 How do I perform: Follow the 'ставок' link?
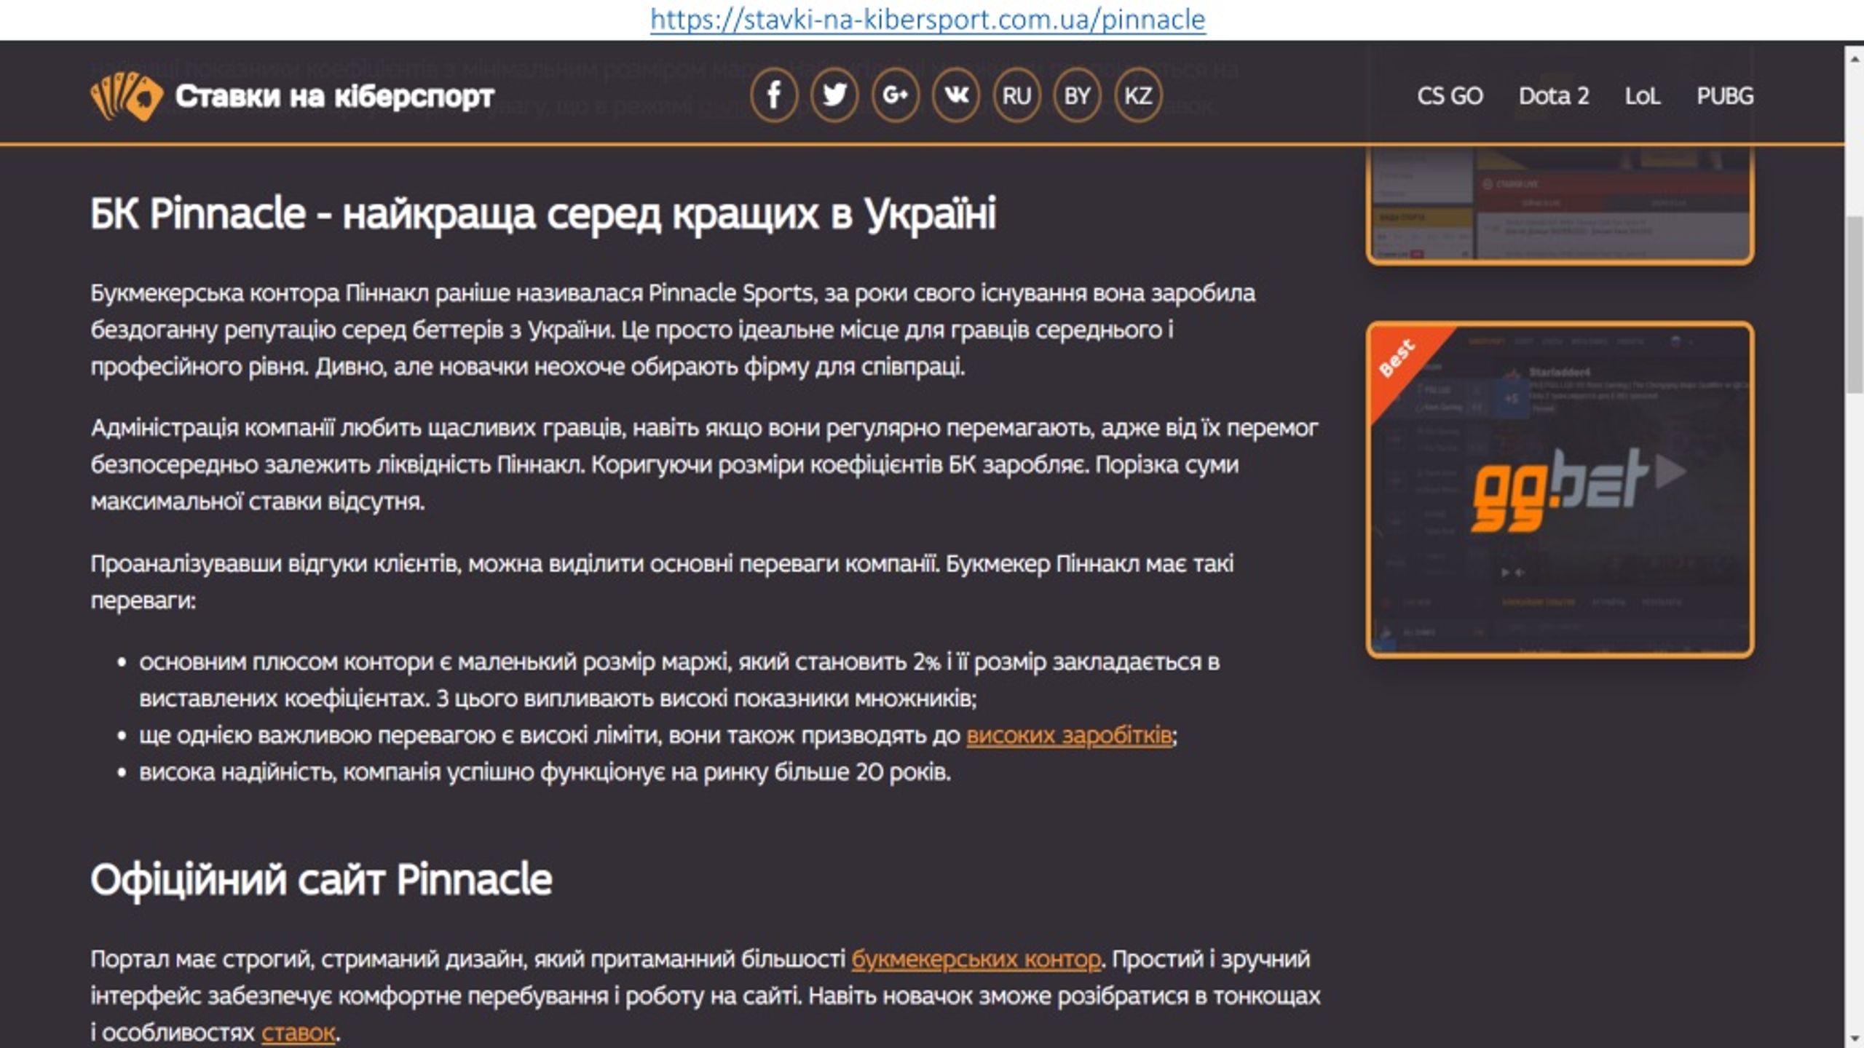click(299, 1033)
